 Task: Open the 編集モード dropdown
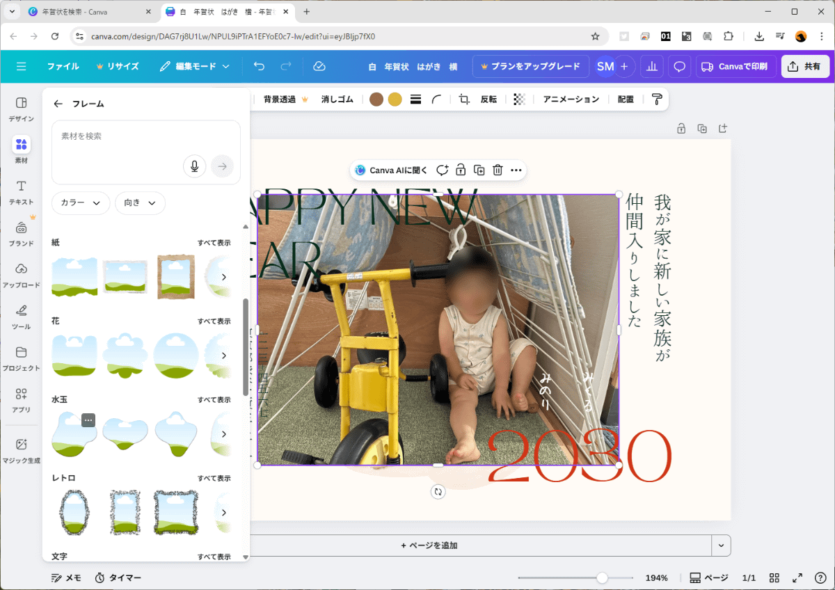coord(194,66)
